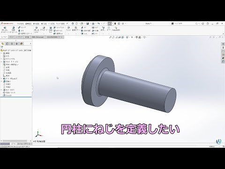Select the Linear Pattern tool
This screenshot has width=225, height=169.
[76, 29]
